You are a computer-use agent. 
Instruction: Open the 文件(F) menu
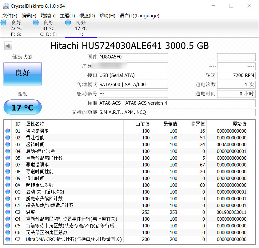click(x=10, y=16)
